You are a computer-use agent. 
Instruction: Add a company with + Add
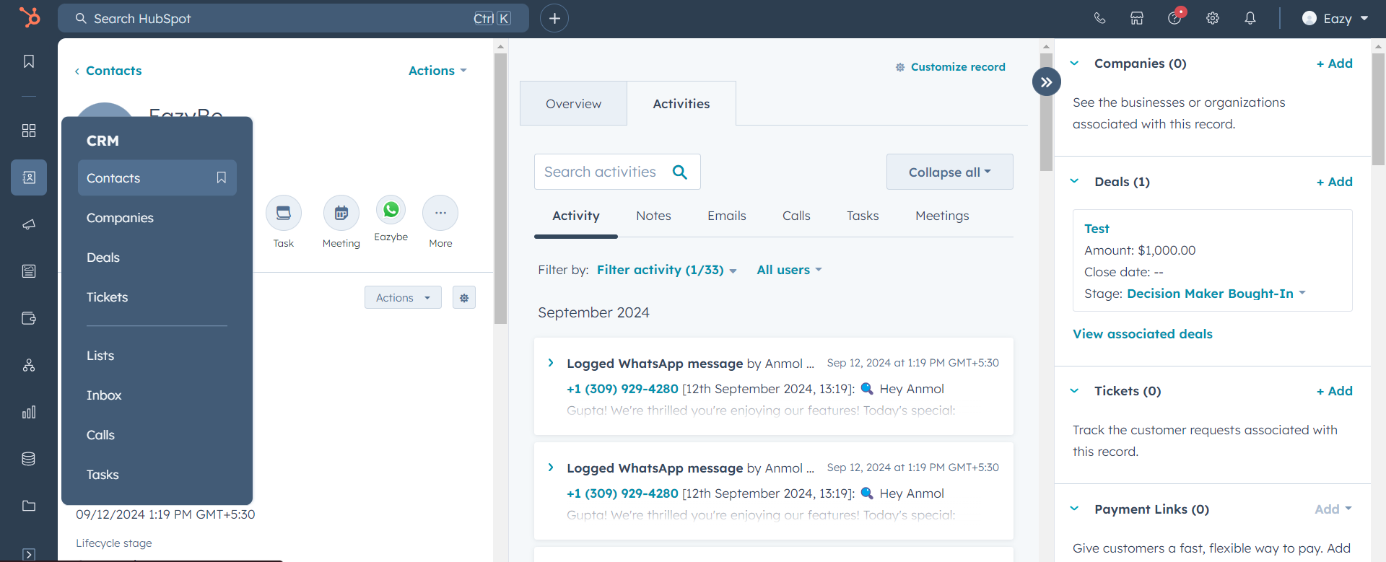(1335, 63)
